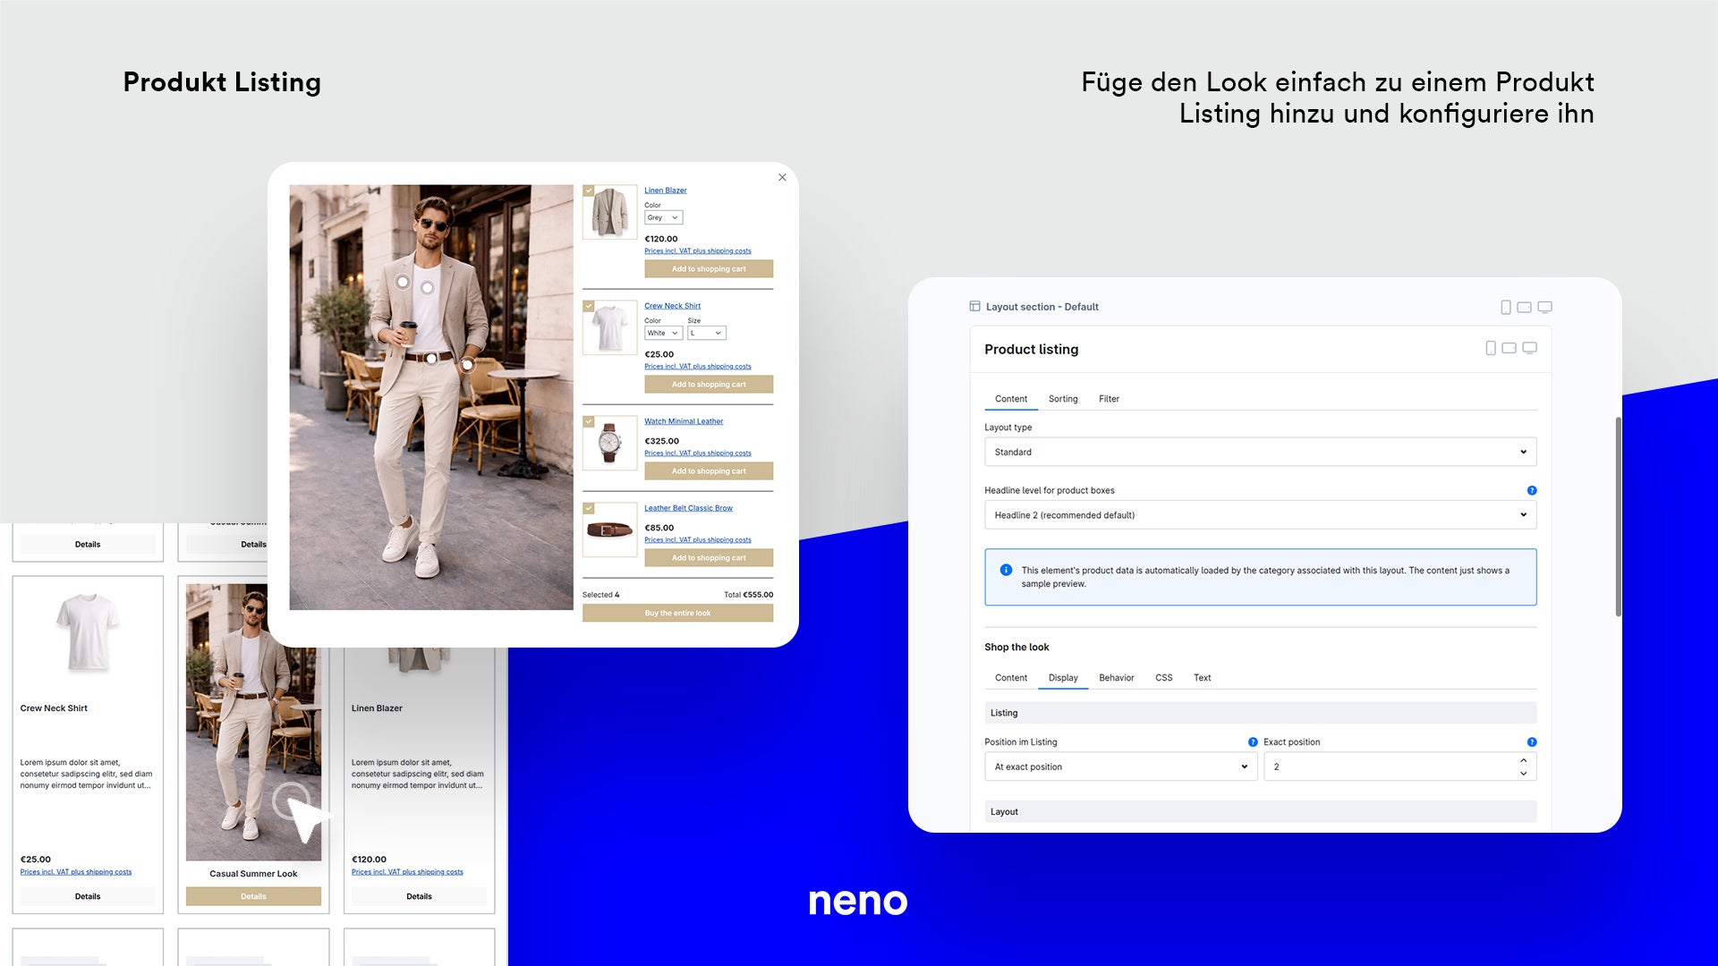The width and height of the screenshot is (1718, 966).
Task: Open Leather Belt Classic Brow product link
Action: (688, 508)
